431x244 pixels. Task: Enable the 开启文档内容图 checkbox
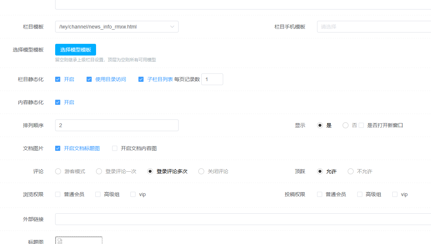(x=115, y=148)
